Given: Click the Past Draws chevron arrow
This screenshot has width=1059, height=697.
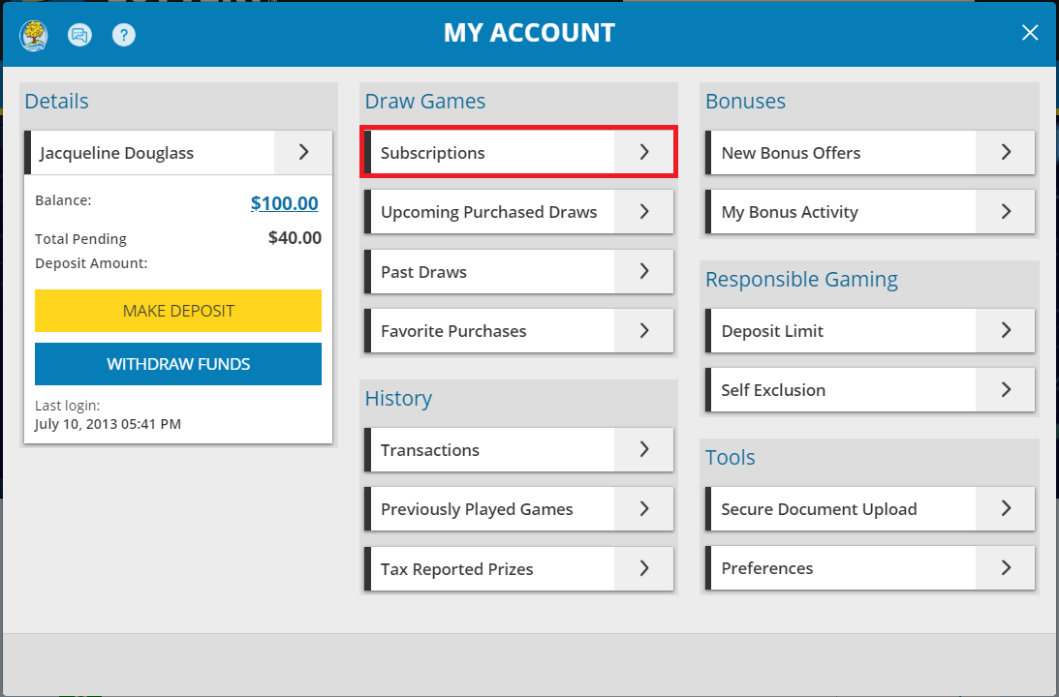Looking at the screenshot, I should click(x=642, y=271).
